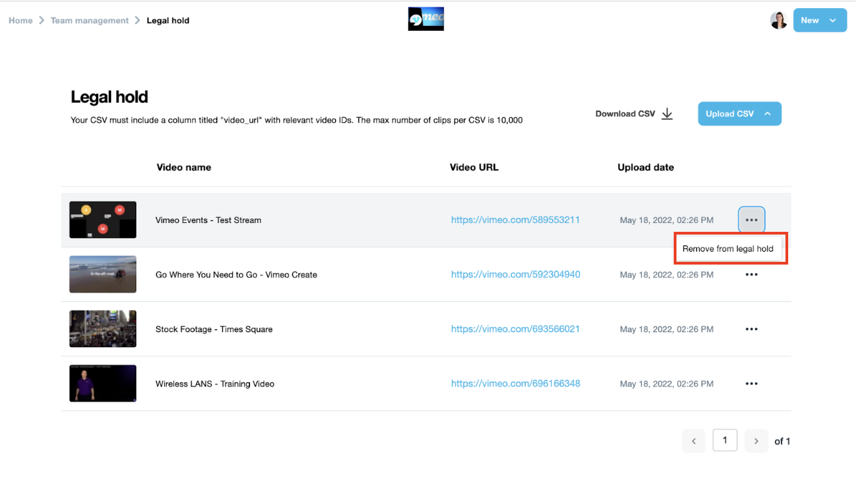Click the page number input field
The height and width of the screenshot is (480, 857).
(725, 440)
